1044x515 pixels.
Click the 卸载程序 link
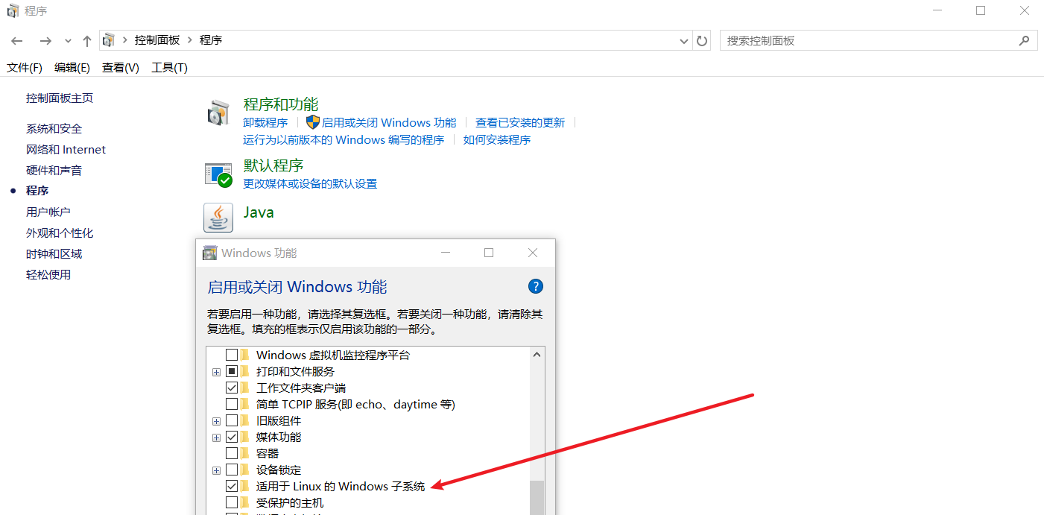click(265, 123)
